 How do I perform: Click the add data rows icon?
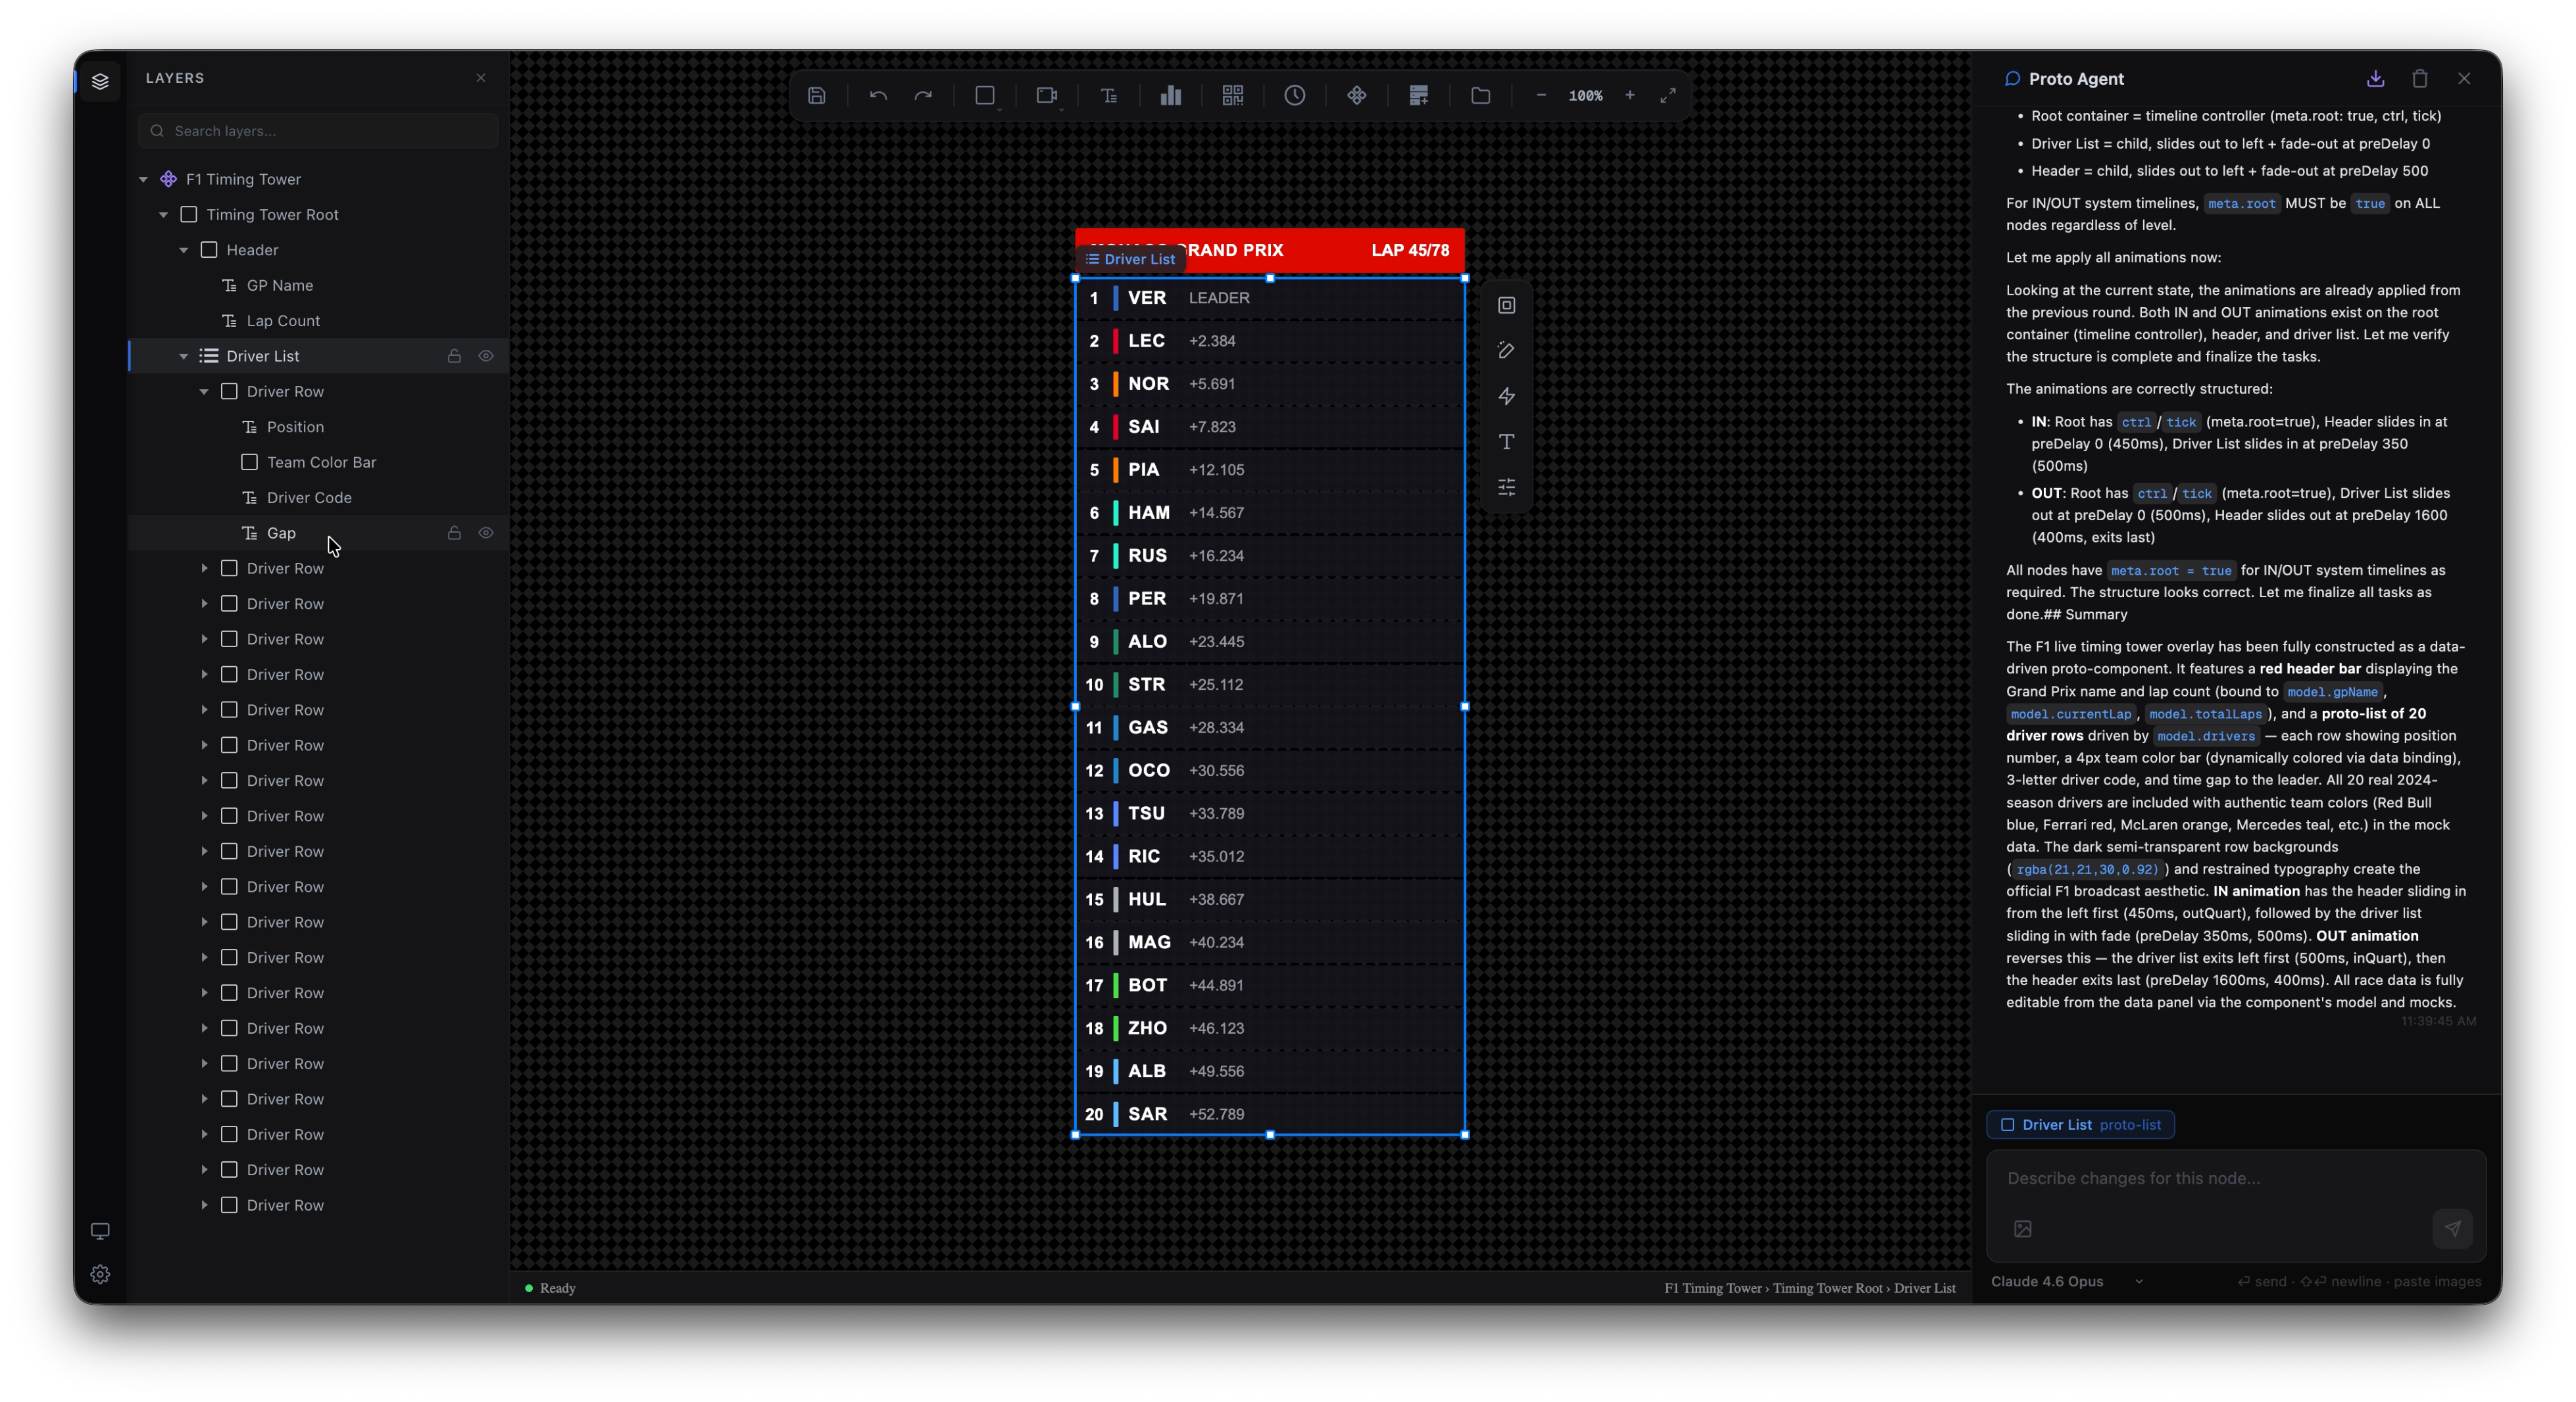(x=1419, y=96)
